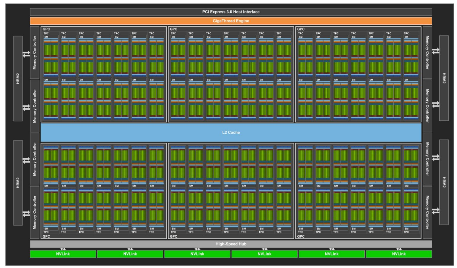Click the blue L2 Cache block
Image resolution: width=457 pixels, height=268 pixels.
click(x=231, y=132)
